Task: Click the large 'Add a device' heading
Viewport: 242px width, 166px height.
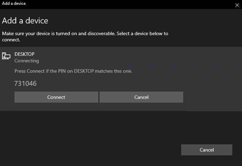Action: pyautogui.click(x=25, y=21)
